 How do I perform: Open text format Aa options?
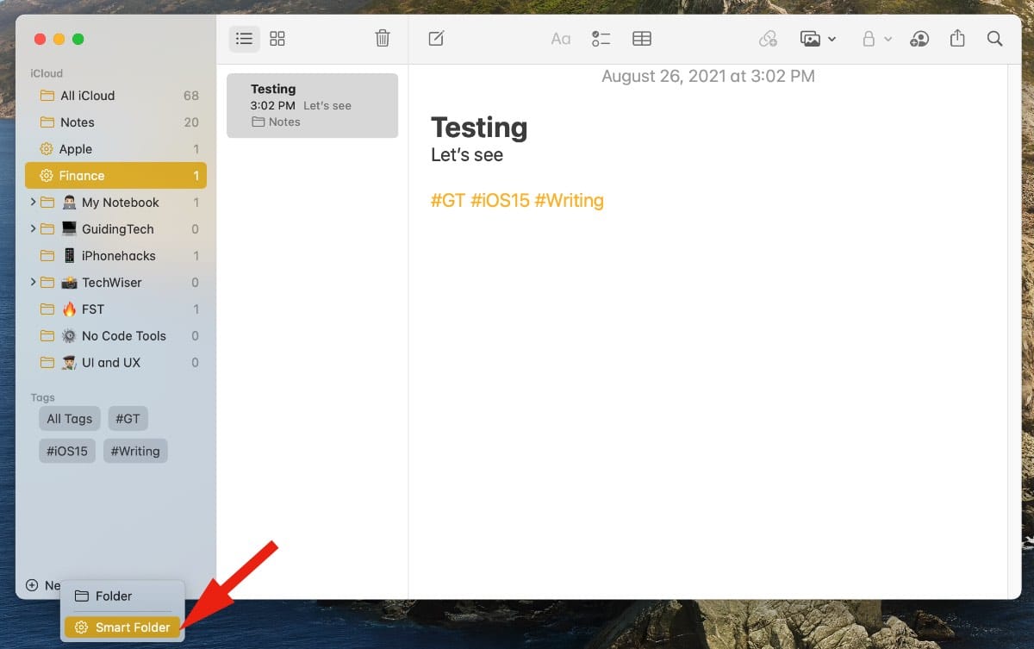[x=561, y=39]
